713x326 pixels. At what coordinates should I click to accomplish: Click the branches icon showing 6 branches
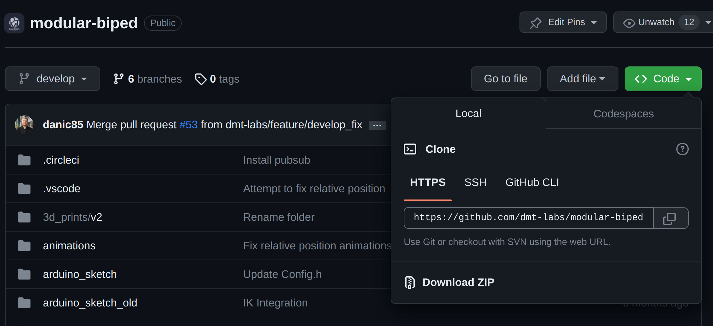(118, 79)
